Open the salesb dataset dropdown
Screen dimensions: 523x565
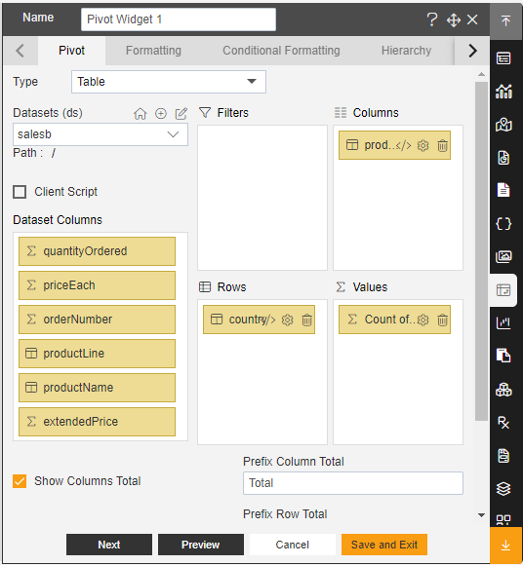[101, 134]
